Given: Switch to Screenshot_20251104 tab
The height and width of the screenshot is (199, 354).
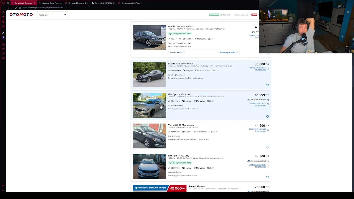Looking at the screenshot, I should coord(103,3).
